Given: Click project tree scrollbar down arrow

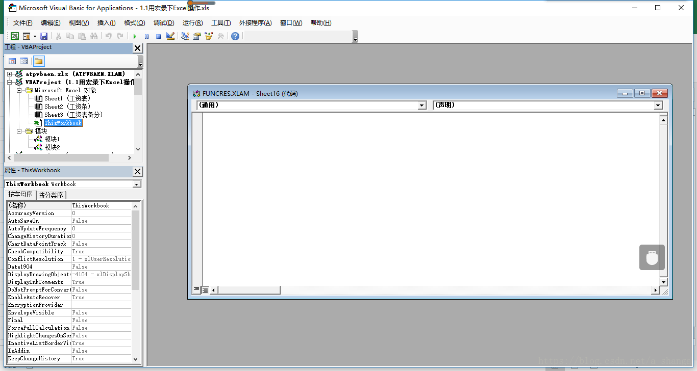Looking at the screenshot, I should (138, 149).
